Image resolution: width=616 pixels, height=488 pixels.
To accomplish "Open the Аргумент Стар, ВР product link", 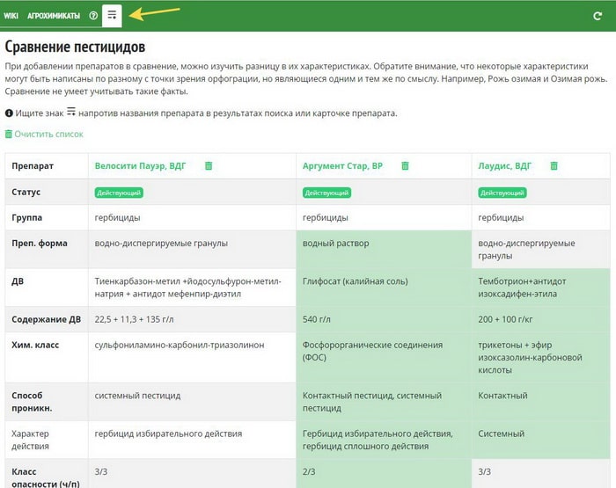I will (342, 165).
